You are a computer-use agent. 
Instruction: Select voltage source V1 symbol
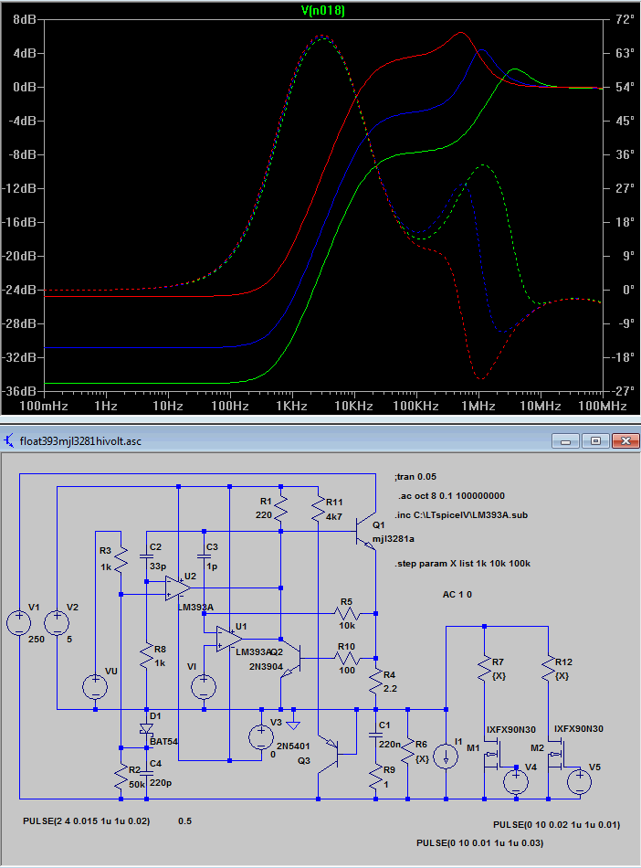pyautogui.click(x=19, y=623)
